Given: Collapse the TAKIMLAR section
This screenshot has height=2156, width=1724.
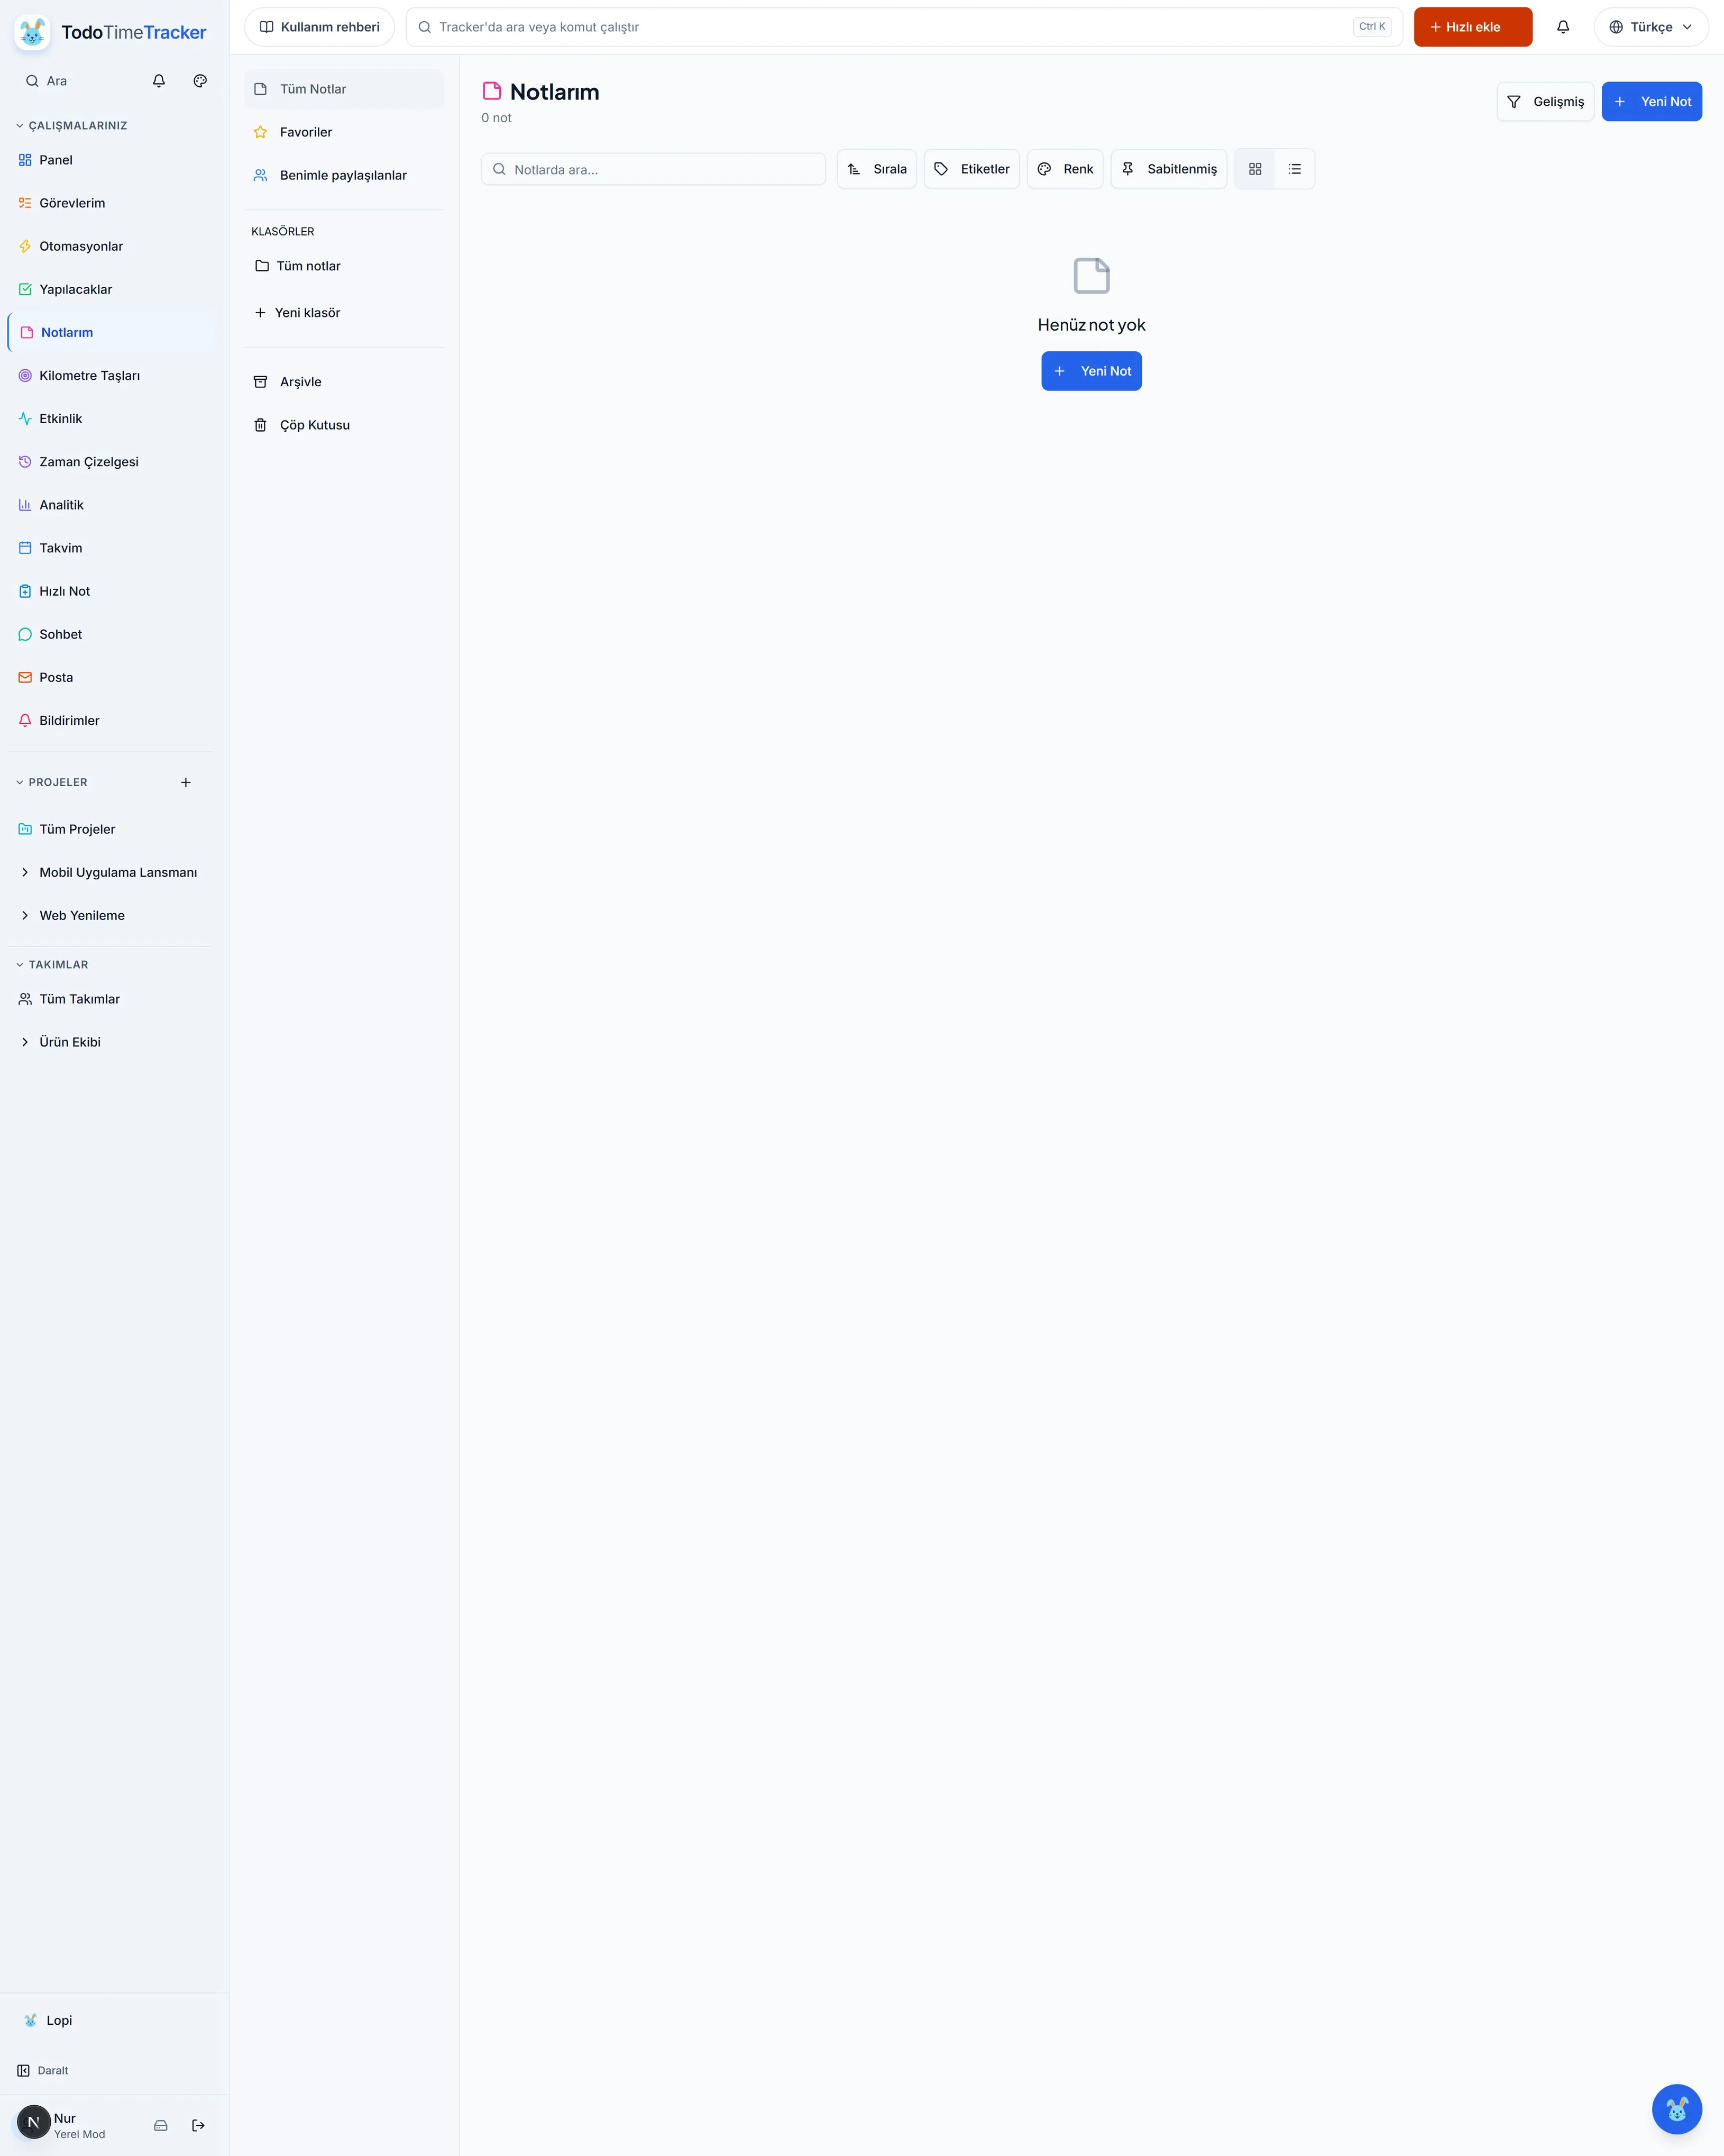Looking at the screenshot, I should [x=52, y=965].
